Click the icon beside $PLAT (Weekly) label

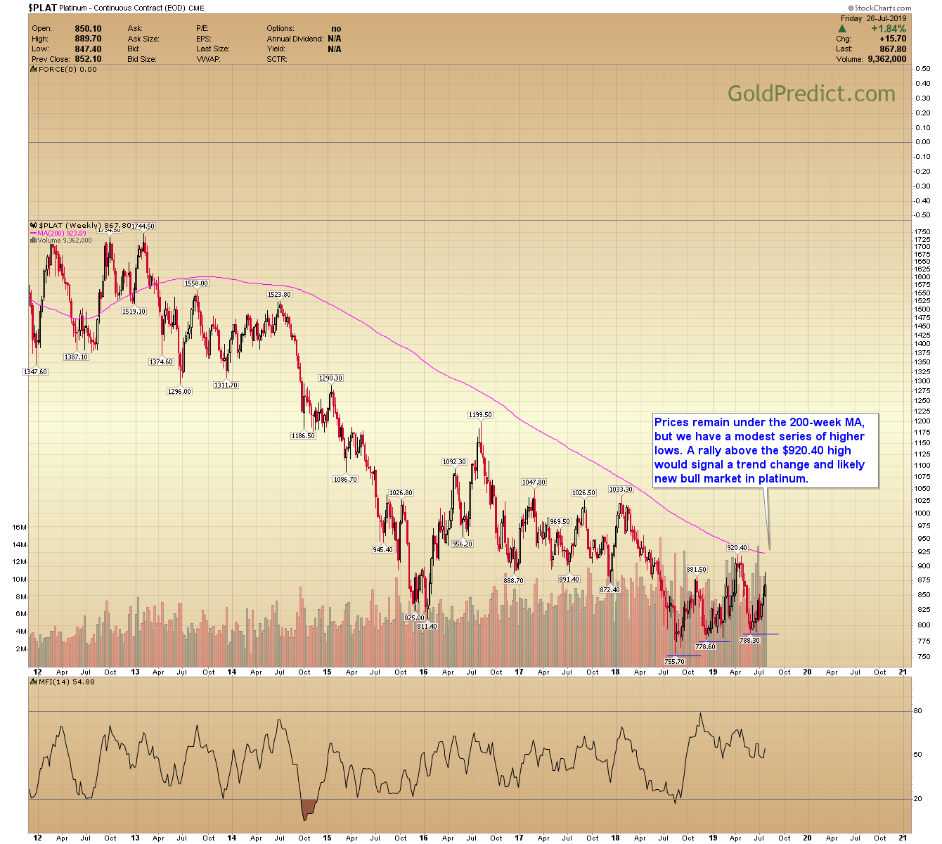coord(34,226)
